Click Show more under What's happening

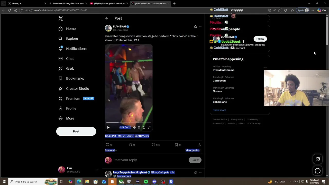click(x=219, y=110)
